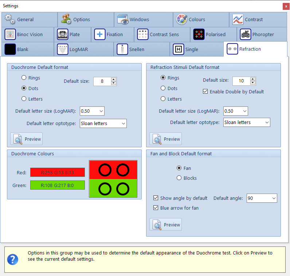
Task: Click the Colours palette icon
Action: tap(182, 20)
